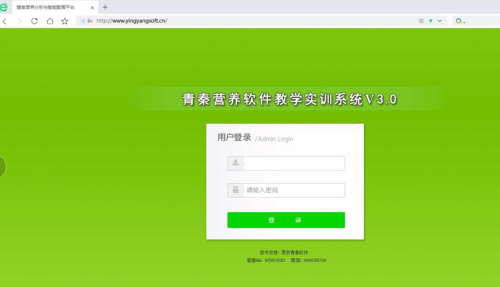Click the 微信: 18681815700 text
500x287 pixels.
pos(308,260)
